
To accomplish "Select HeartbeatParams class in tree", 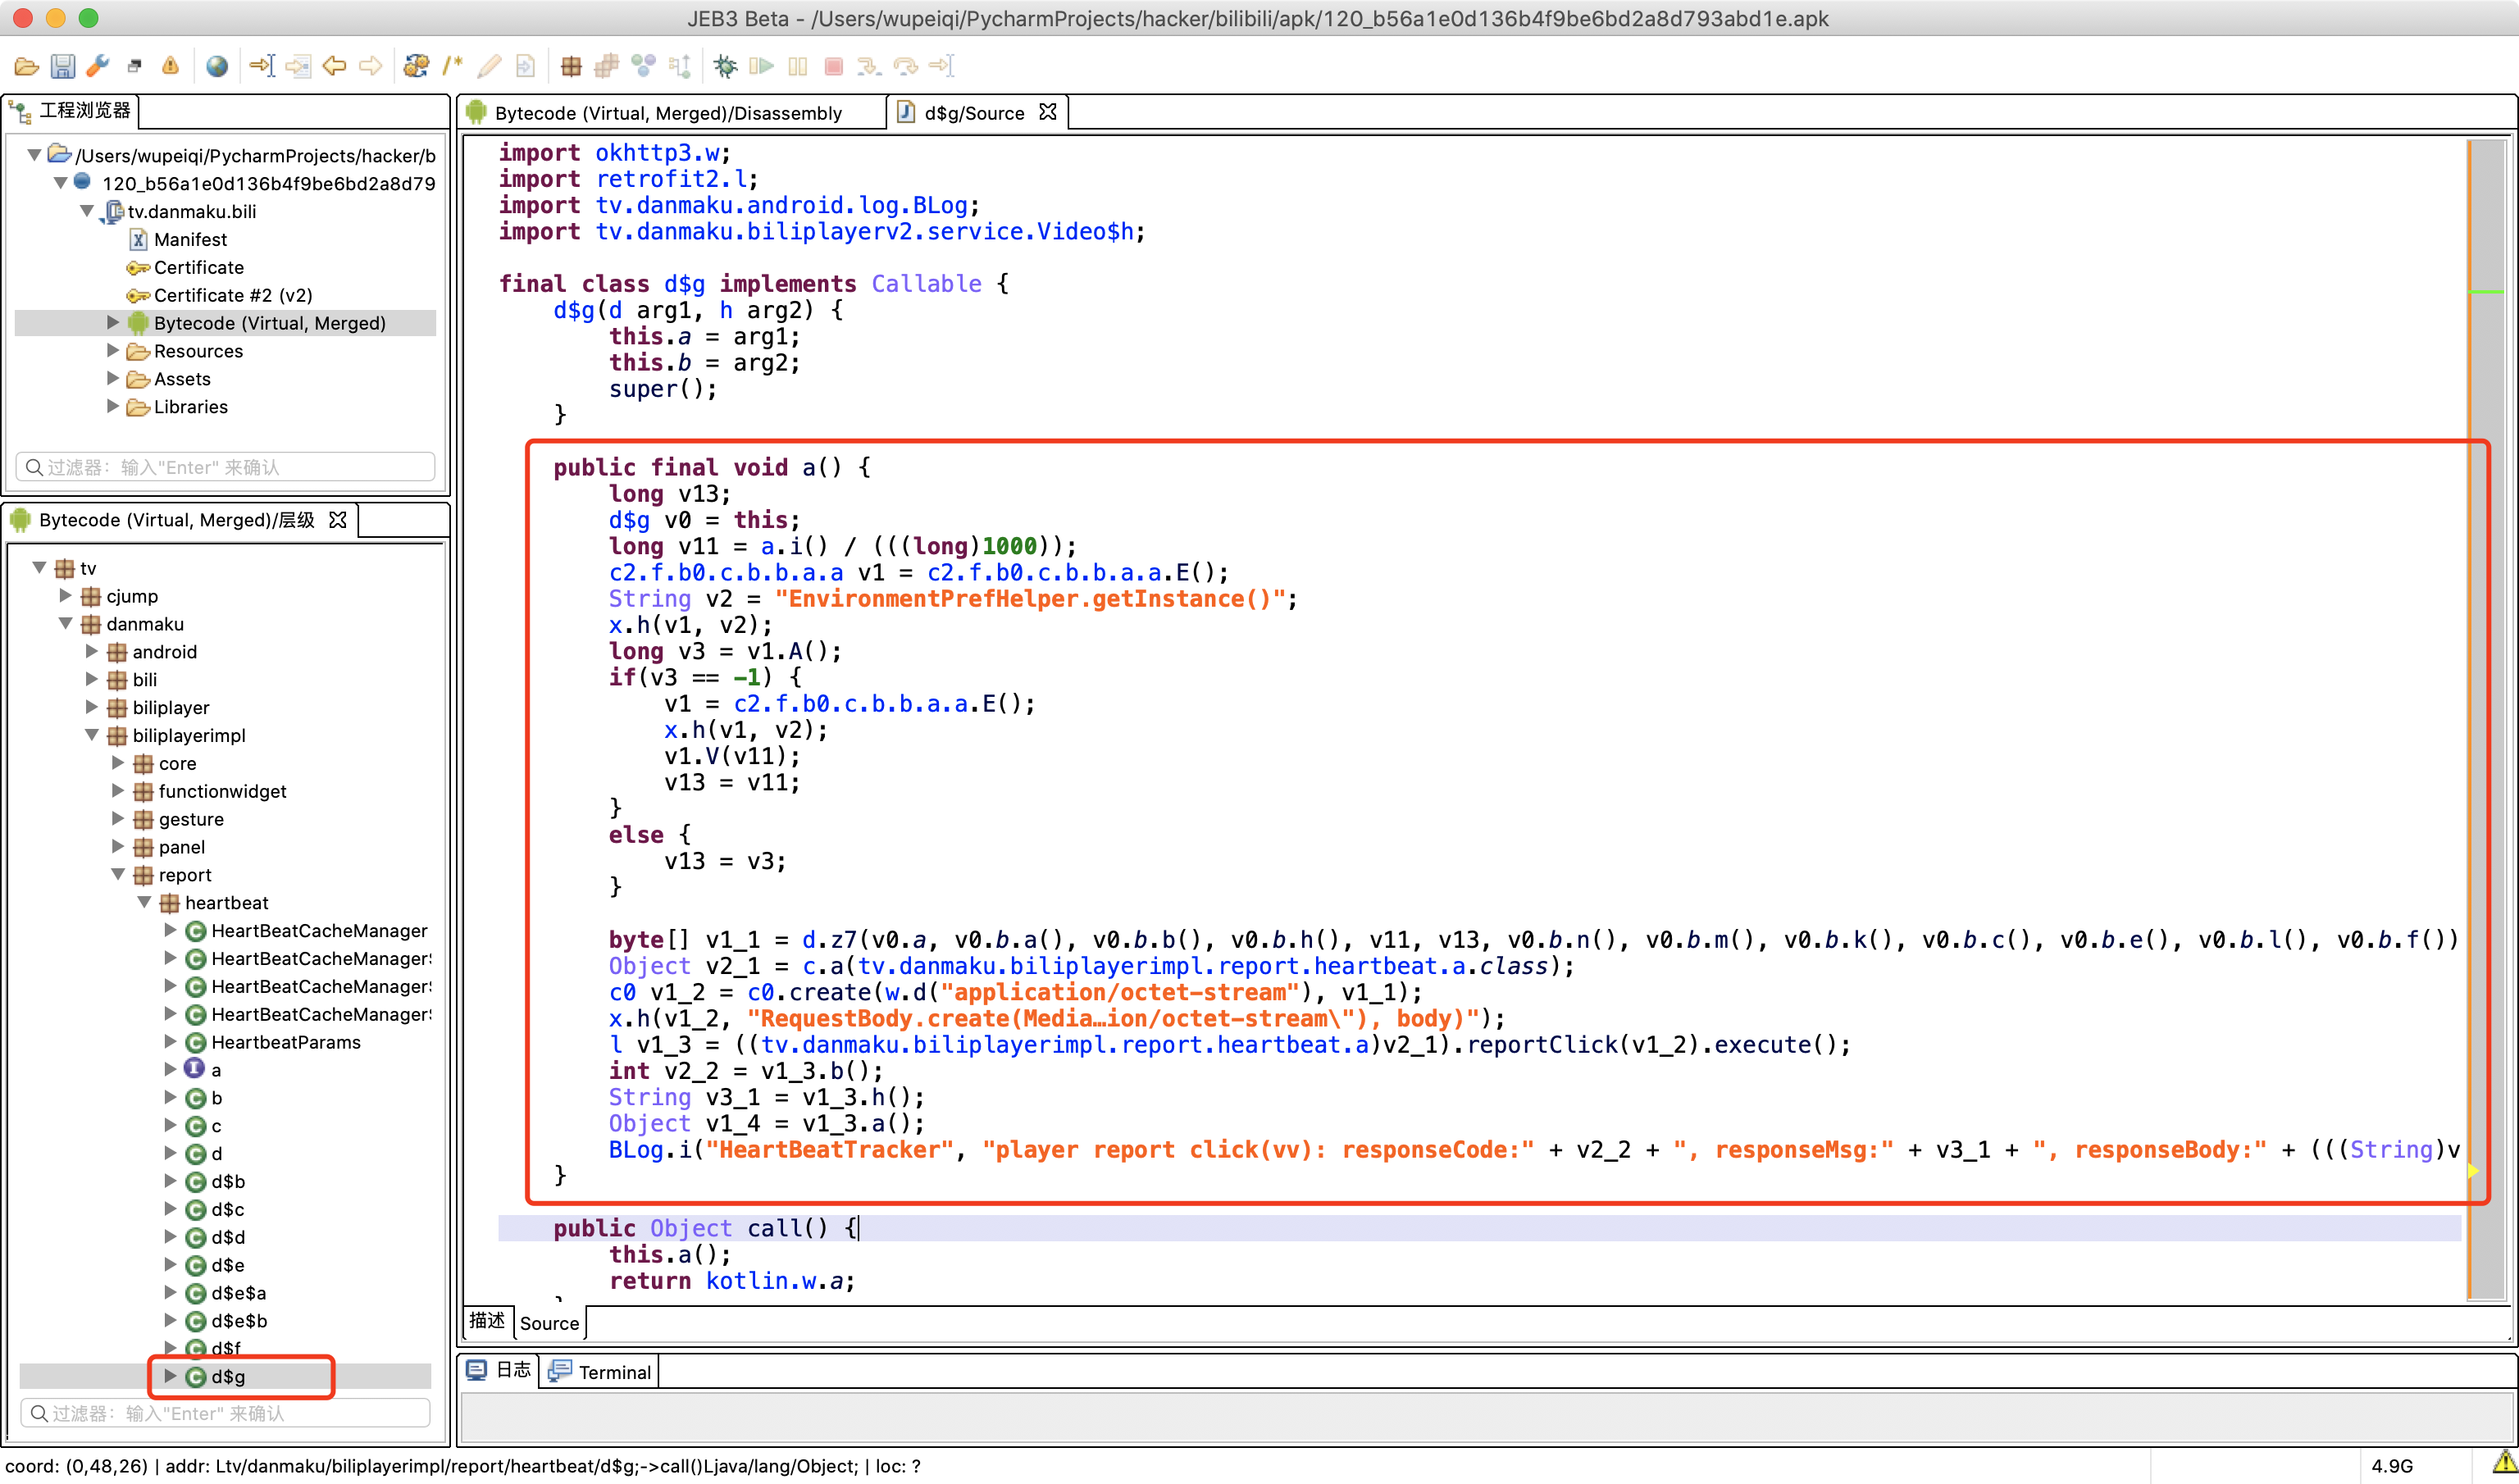I will [285, 1042].
